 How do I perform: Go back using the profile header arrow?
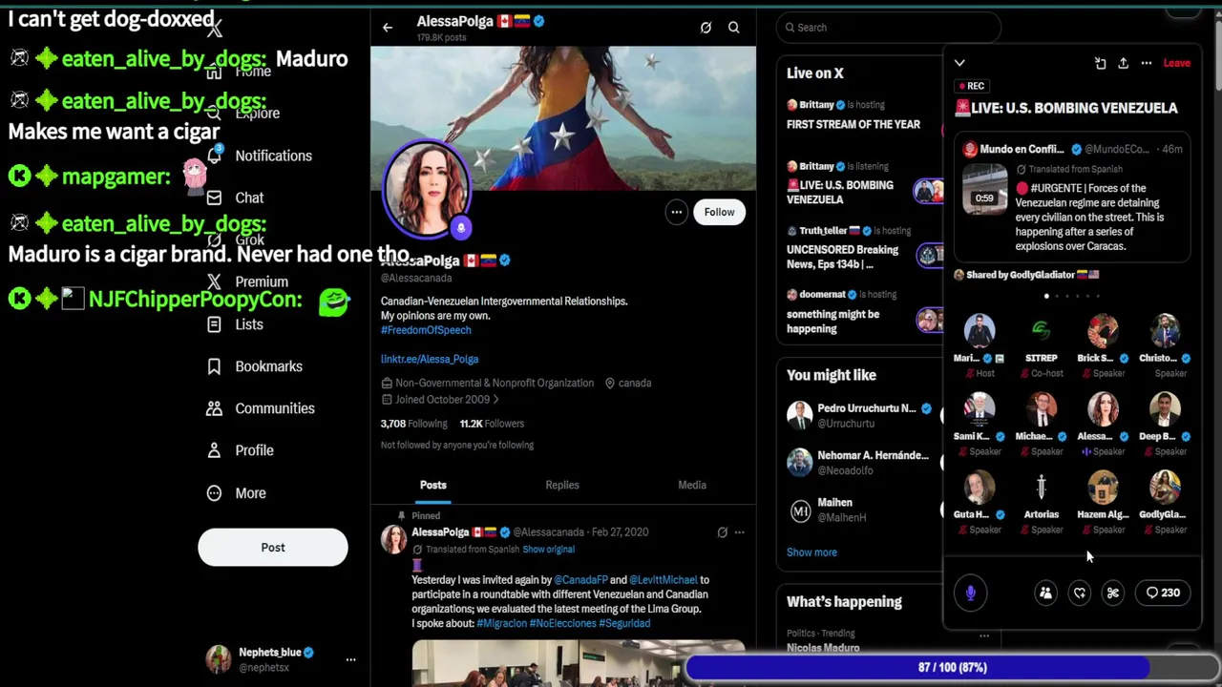pyautogui.click(x=388, y=28)
